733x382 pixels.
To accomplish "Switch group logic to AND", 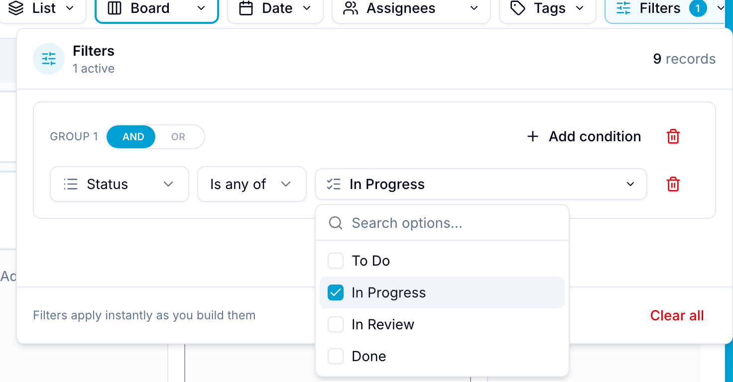I will click(131, 137).
